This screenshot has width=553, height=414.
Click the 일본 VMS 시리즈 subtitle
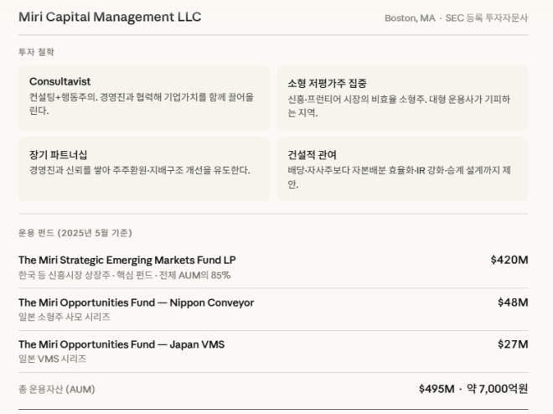(53, 360)
